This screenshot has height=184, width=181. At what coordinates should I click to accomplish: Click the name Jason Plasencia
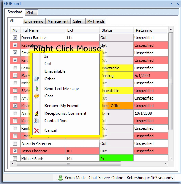click(x=34, y=151)
